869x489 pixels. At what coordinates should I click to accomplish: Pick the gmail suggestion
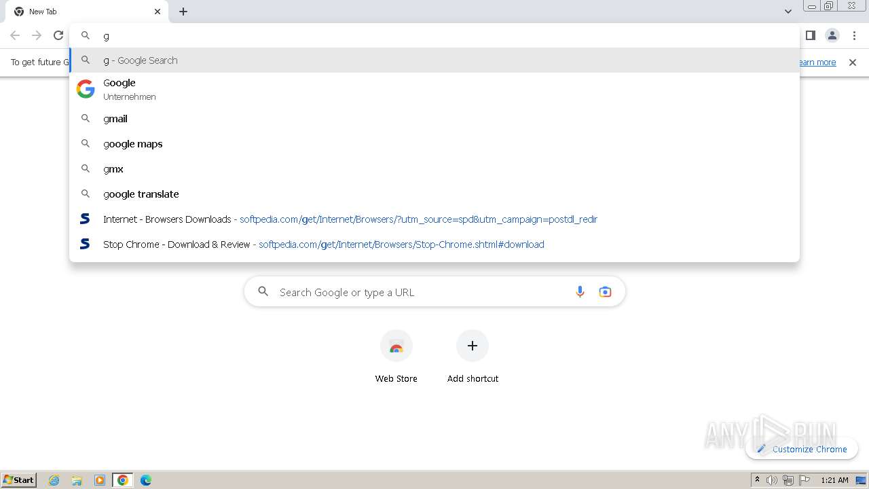point(434,119)
